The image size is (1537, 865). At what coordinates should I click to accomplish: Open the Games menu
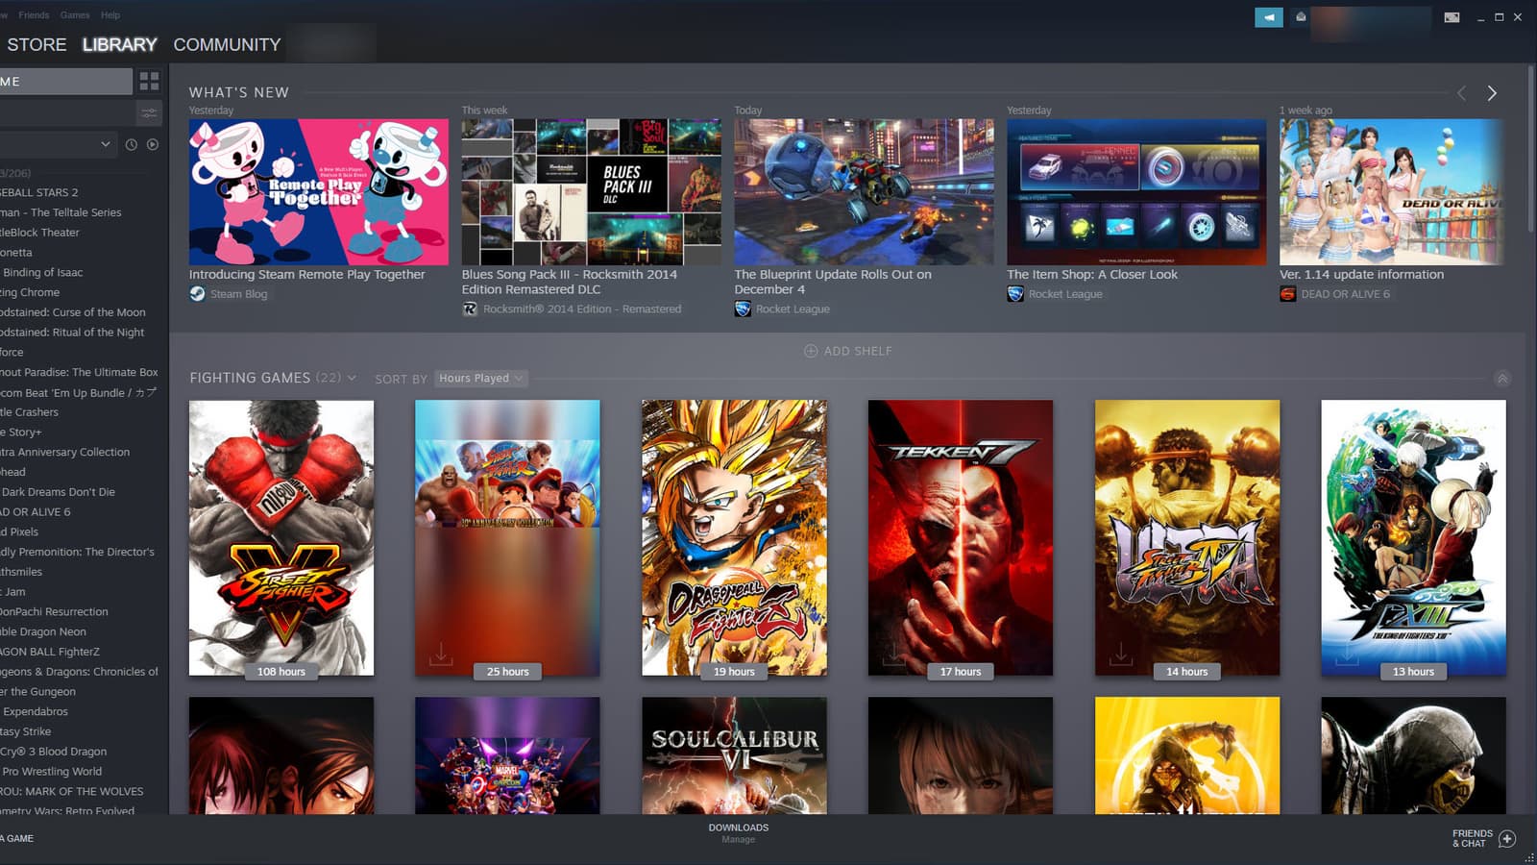tap(75, 15)
